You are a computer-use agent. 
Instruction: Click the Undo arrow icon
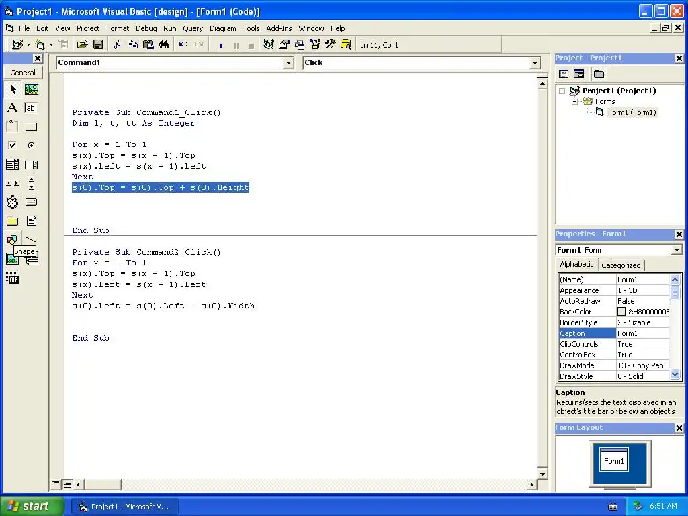click(183, 44)
